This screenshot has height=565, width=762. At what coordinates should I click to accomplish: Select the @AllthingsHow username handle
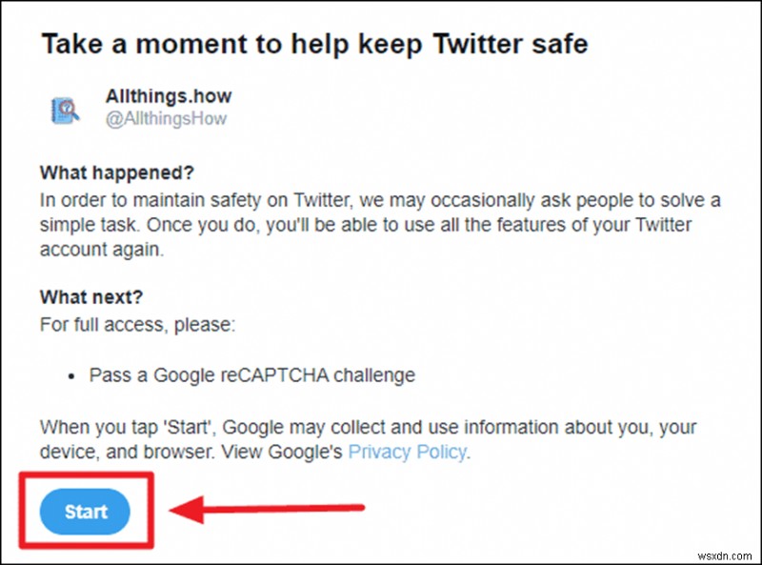(x=167, y=118)
